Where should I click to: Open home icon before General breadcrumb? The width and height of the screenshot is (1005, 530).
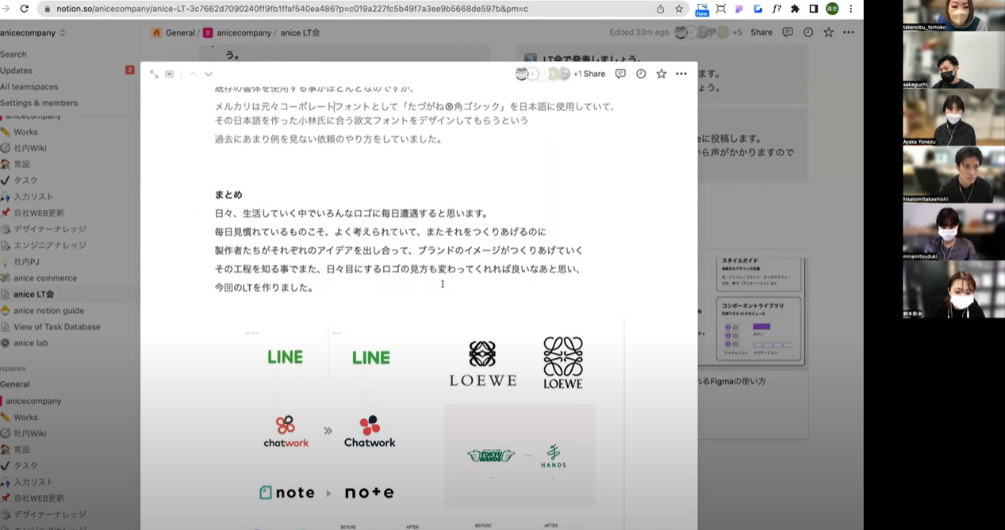pyautogui.click(x=156, y=32)
